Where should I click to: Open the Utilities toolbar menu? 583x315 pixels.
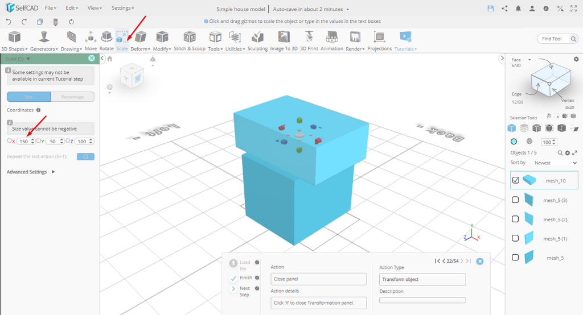tap(235, 41)
